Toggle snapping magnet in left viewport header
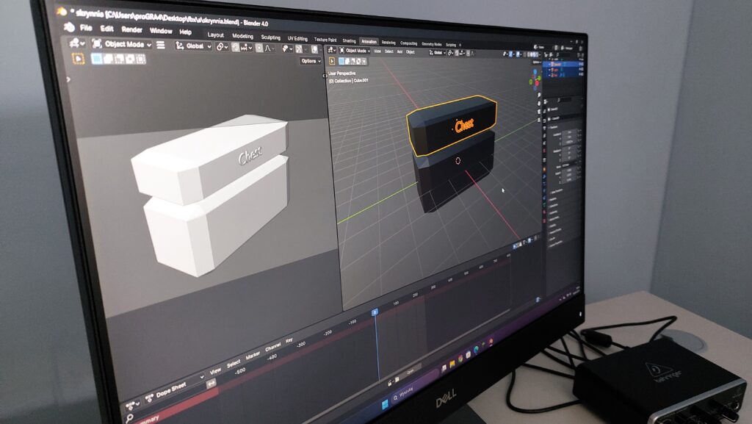Viewport: 752px width, 424px height. click(236, 47)
